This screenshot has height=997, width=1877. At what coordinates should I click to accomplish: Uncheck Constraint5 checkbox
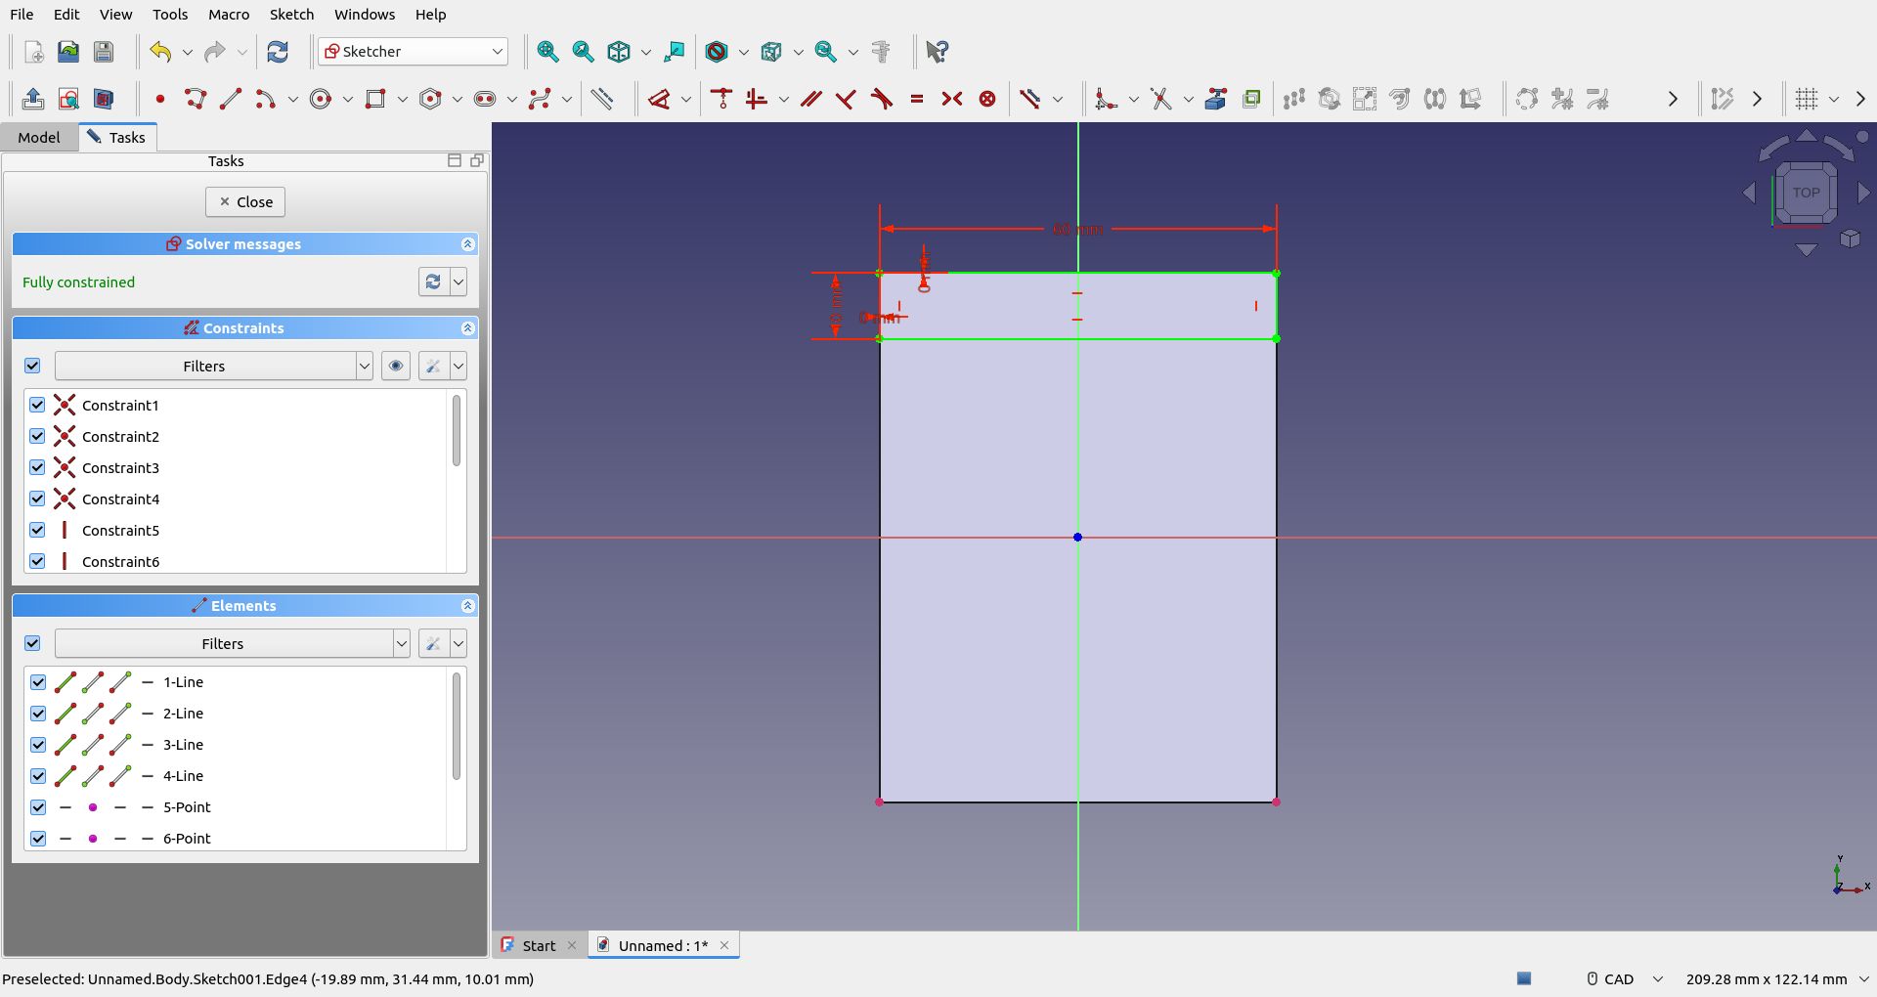(37, 530)
